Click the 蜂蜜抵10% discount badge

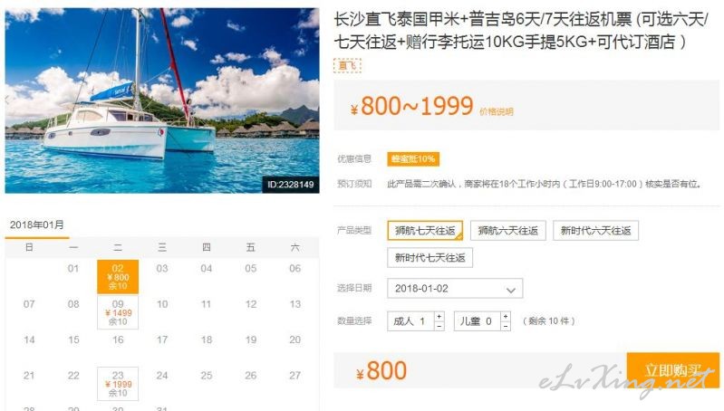(413, 159)
